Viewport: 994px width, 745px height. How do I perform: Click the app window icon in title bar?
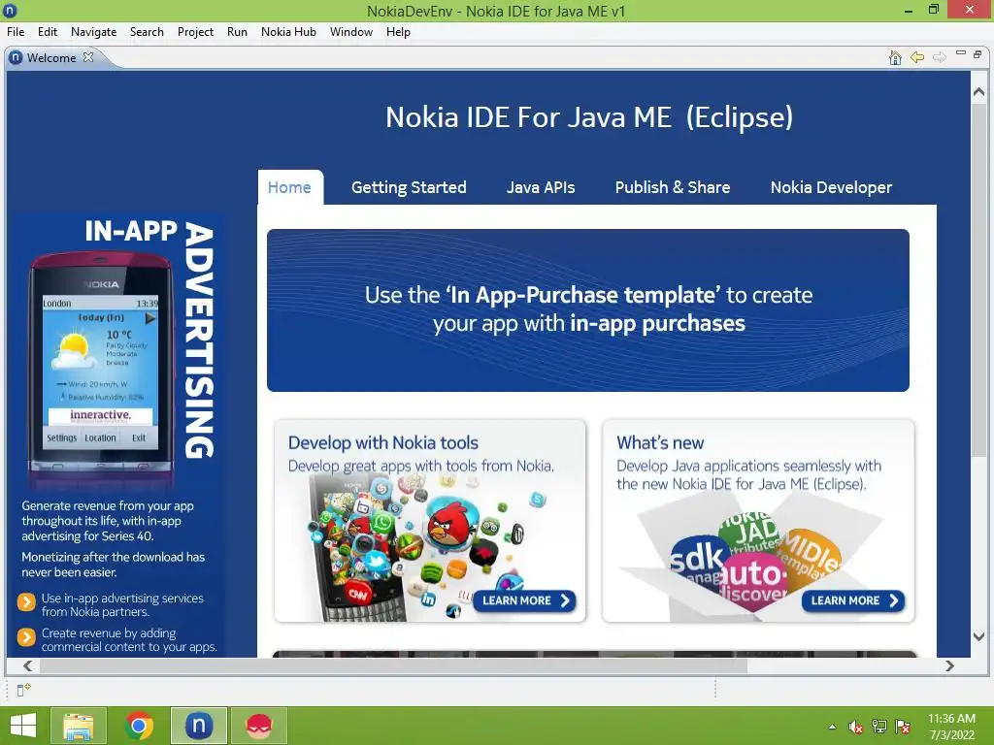pyautogui.click(x=10, y=10)
